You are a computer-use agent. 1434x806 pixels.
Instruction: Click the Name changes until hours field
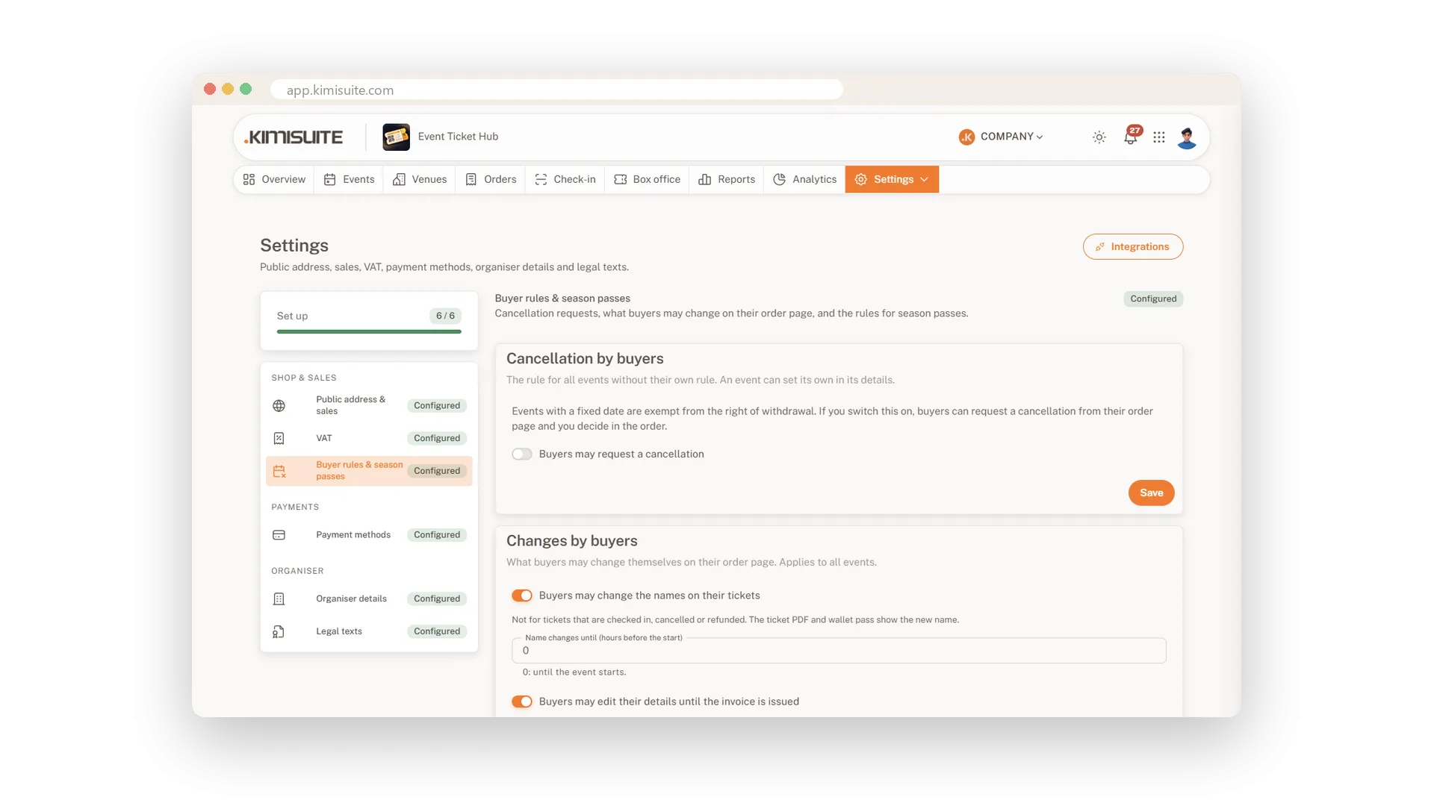pyautogui.click(x=839, y=651)
